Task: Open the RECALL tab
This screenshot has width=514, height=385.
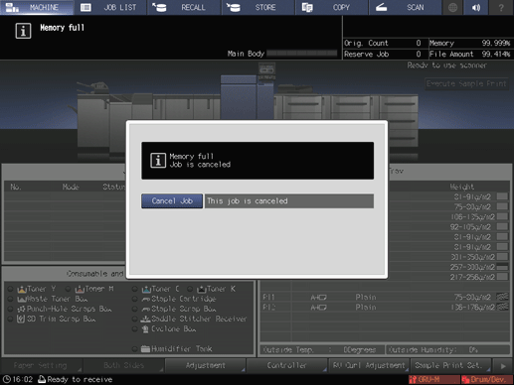Action: pyautogui.click(x=184, y=7)
